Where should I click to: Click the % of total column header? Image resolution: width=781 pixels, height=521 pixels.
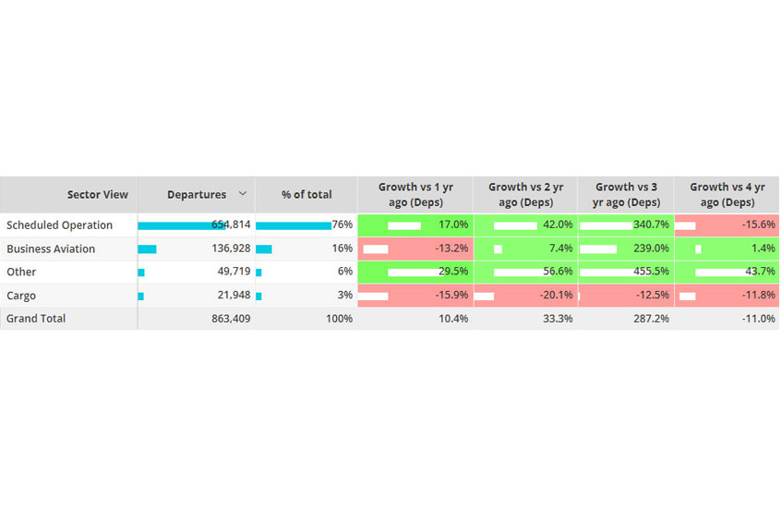click(x=306, y=195)
